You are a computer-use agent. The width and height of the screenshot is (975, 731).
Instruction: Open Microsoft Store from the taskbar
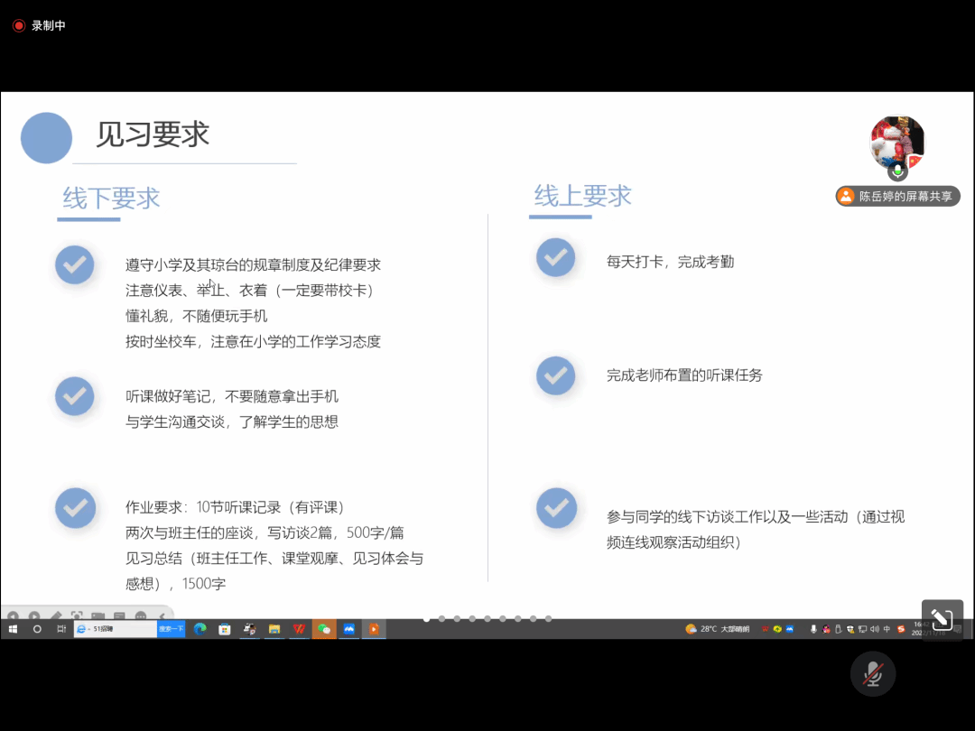point(225,629)
